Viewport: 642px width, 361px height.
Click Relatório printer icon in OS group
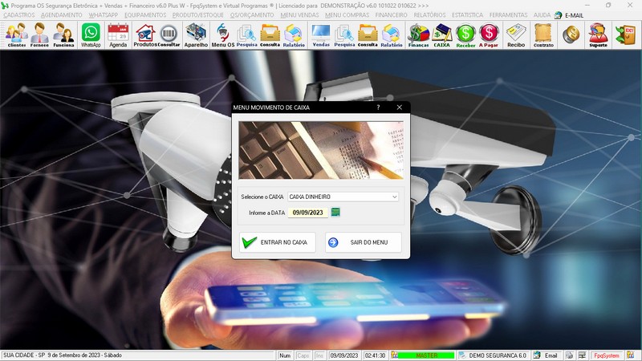pos(294,35)
